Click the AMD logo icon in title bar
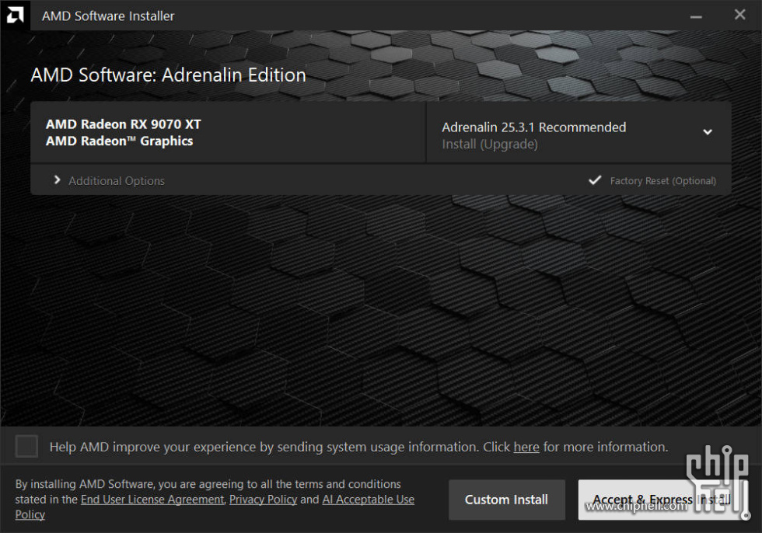The height and width of the screenshot is (533, 762). (15, 16)
